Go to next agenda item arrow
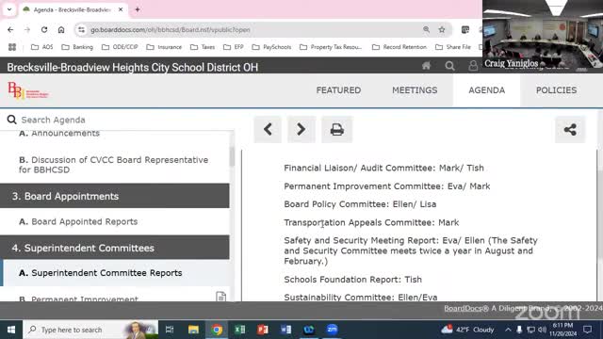Viewport: 603px width, 339px height. pyautogui.click(x=301, y=130)
